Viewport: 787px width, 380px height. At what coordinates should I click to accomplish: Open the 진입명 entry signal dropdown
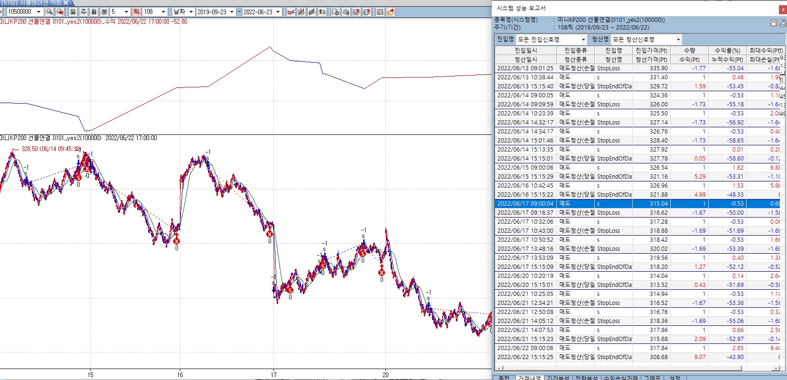coord(583,39)
